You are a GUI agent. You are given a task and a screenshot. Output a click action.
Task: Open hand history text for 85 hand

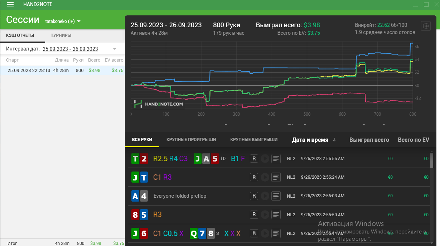pos(276,215)
